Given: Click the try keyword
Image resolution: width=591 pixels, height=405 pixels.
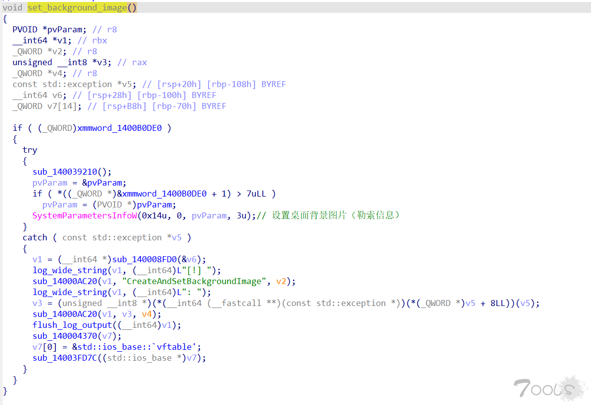Looking at the screenshot, I should 30,150.
